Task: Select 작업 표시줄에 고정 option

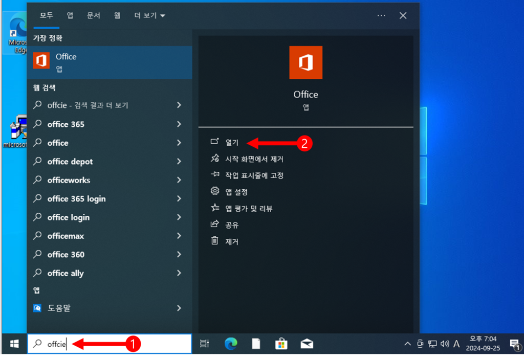Action: (254, 175)
